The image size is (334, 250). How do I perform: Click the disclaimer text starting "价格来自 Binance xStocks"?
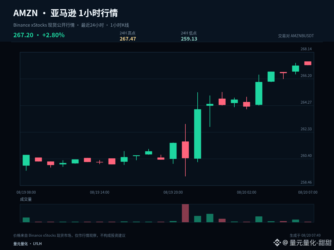click(x=69, y=235)
